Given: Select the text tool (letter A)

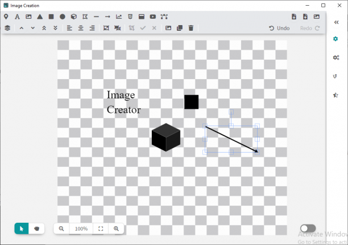Looking at the screenshot, I should (17, 17).
